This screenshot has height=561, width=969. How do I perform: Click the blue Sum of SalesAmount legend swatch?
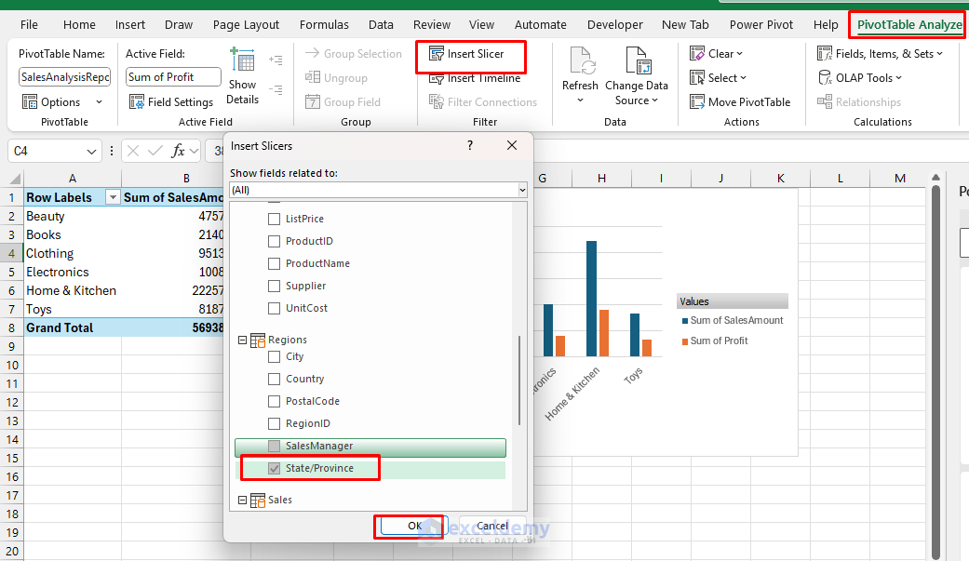click(685, 320)
